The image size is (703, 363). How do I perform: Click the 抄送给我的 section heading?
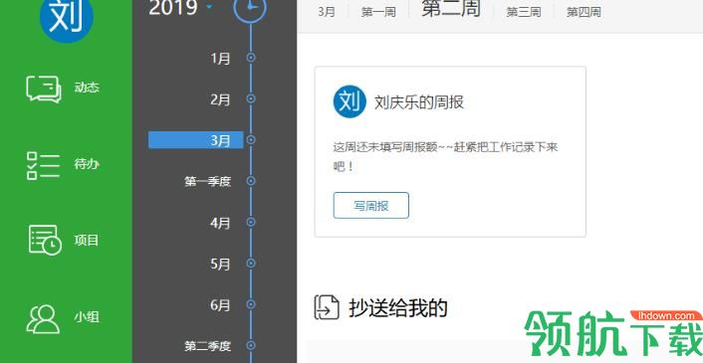[398, 308]
